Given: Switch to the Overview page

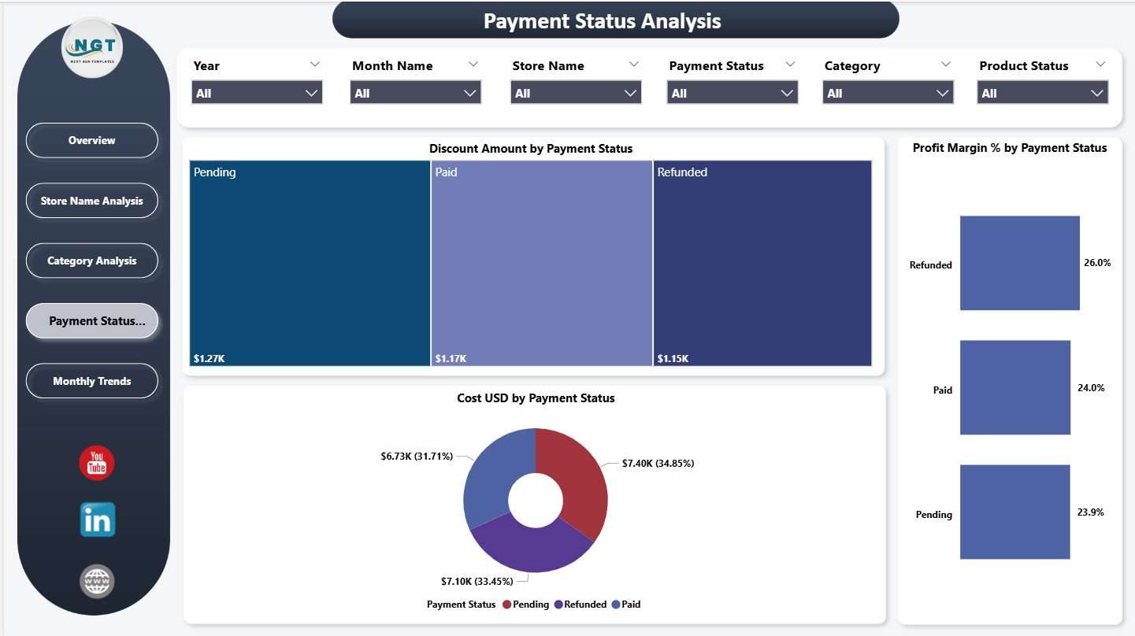Looking at the screenshot, I should (92, 140).
